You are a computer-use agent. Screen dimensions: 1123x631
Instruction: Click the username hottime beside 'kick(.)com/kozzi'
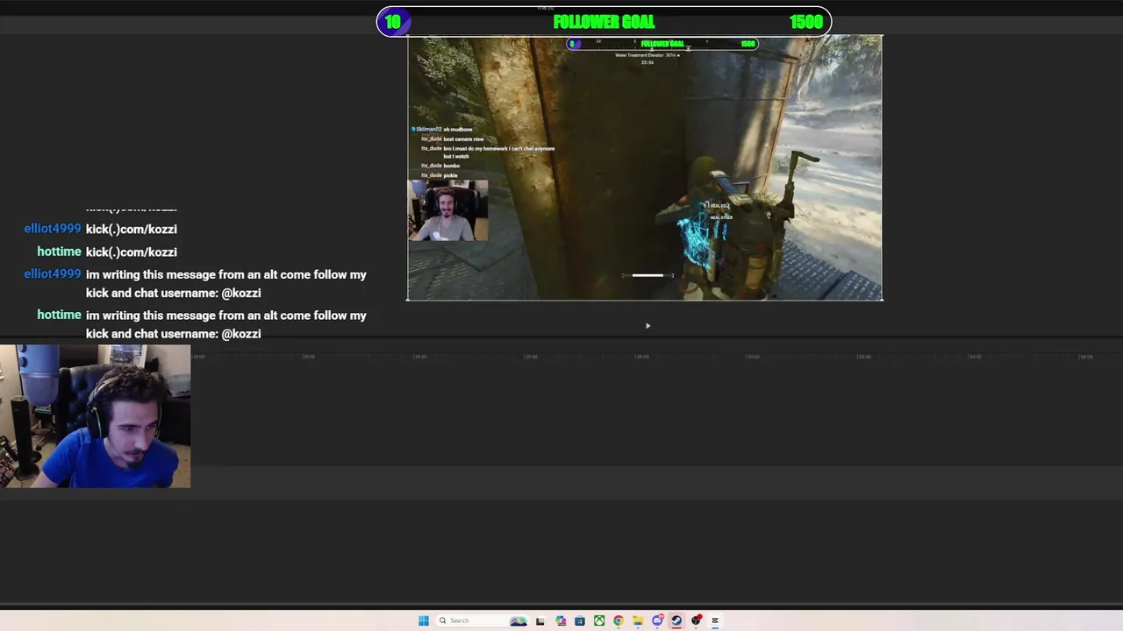coord(59,252)
